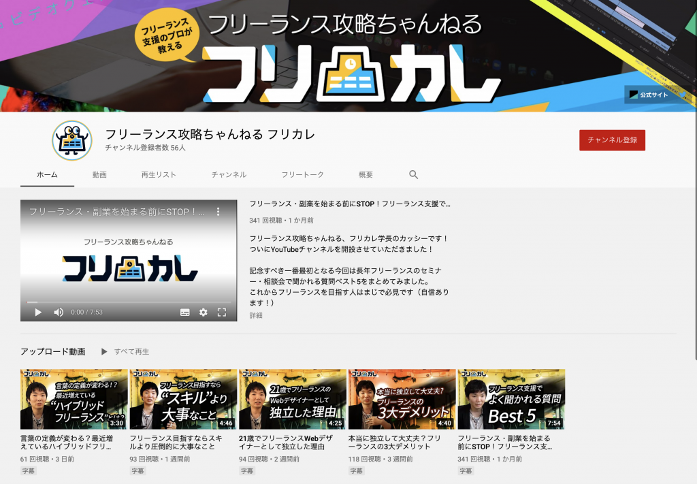Open the よく聞かれる質問 Best 5 thumbnail
This screenshot has height=484, width=697.
511,399
